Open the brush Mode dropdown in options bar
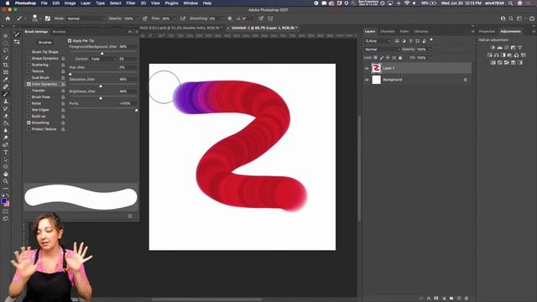This screenshot has height=302, width=537. pyautogui.click(x=86, y=18)
